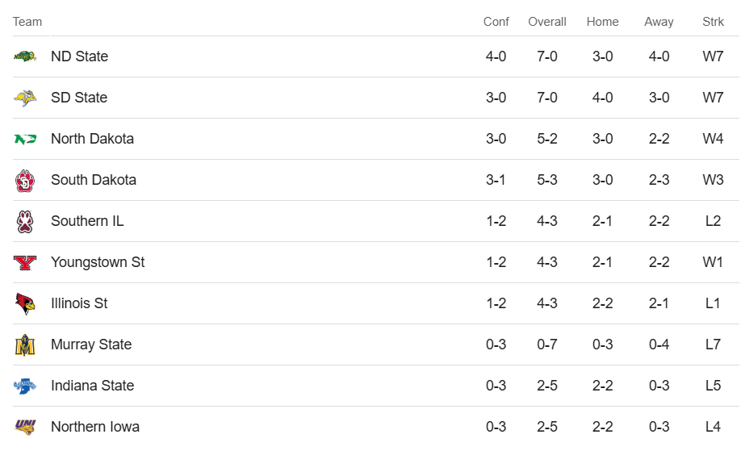
Task: Open the Indiana State team logo
Action: [25, 386]
